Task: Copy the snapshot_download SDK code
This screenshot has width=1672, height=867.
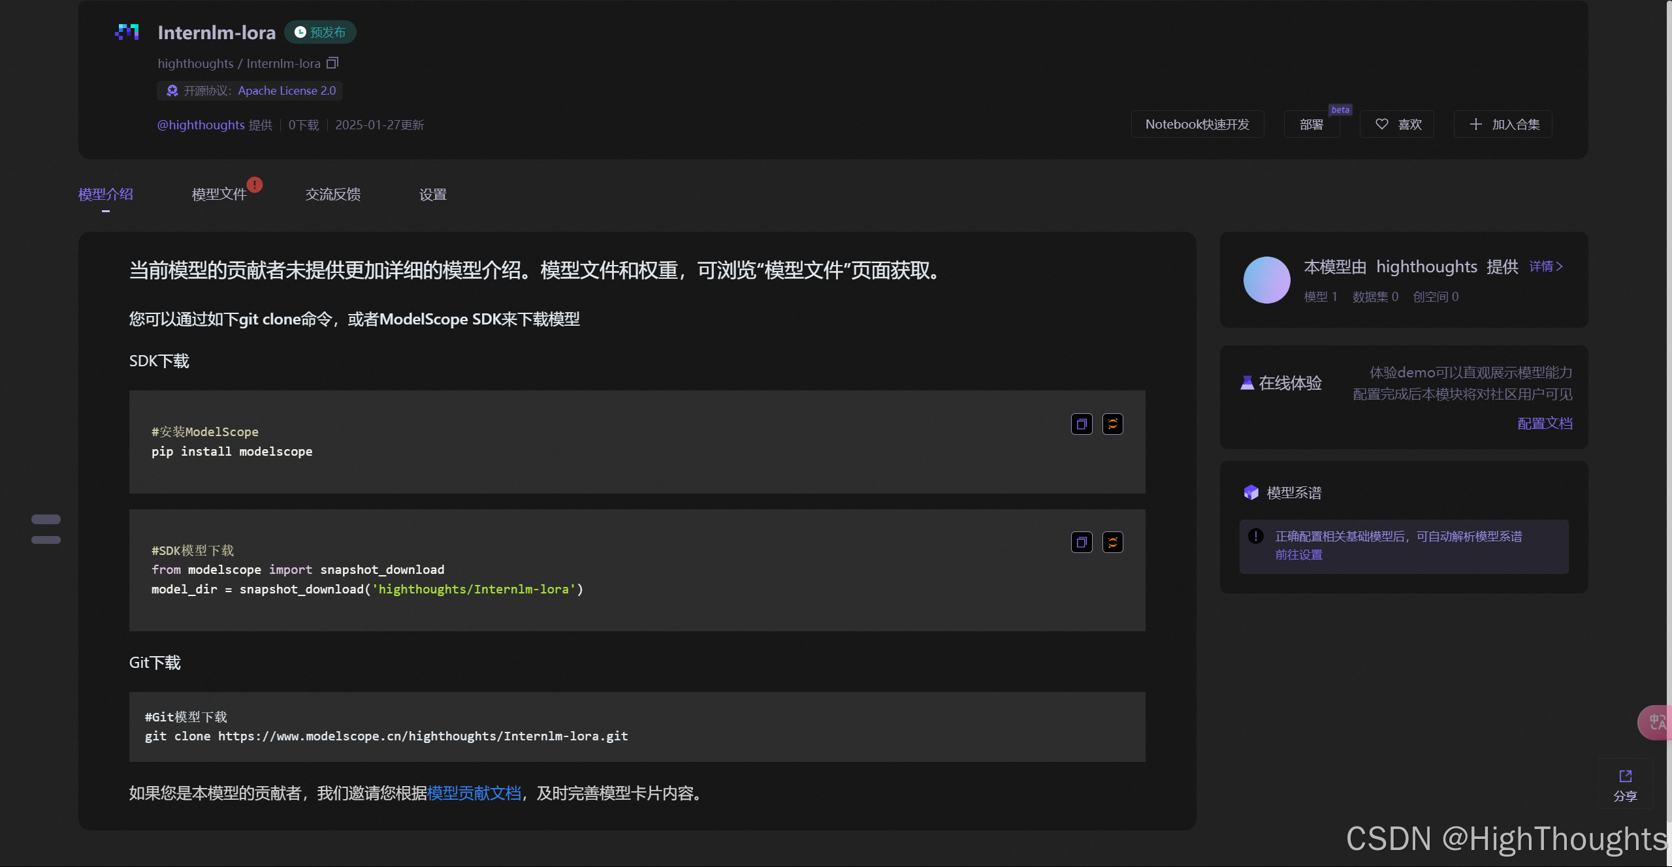Action: click(x=1082, y=543)
